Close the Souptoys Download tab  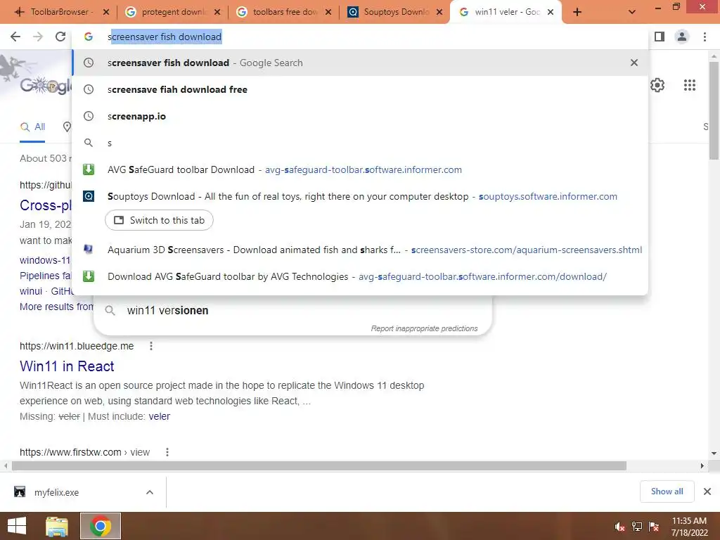439,13
